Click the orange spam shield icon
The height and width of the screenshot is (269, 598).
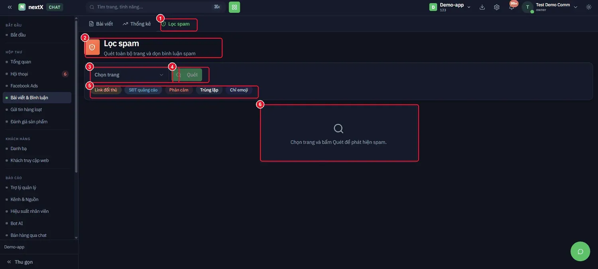pyautogui.click(x=92, y=47)
